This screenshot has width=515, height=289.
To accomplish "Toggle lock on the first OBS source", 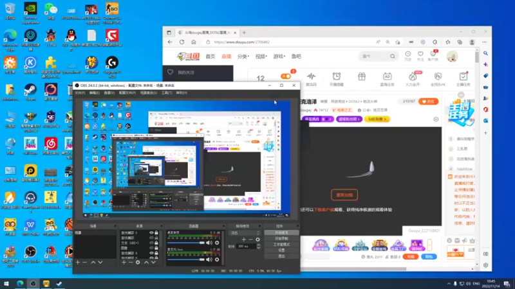I will point(156,232).
